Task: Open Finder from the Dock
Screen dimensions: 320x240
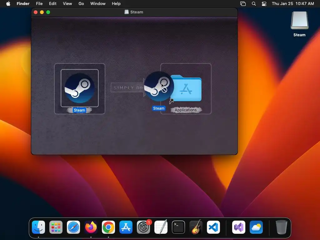Action: (38, 227)
